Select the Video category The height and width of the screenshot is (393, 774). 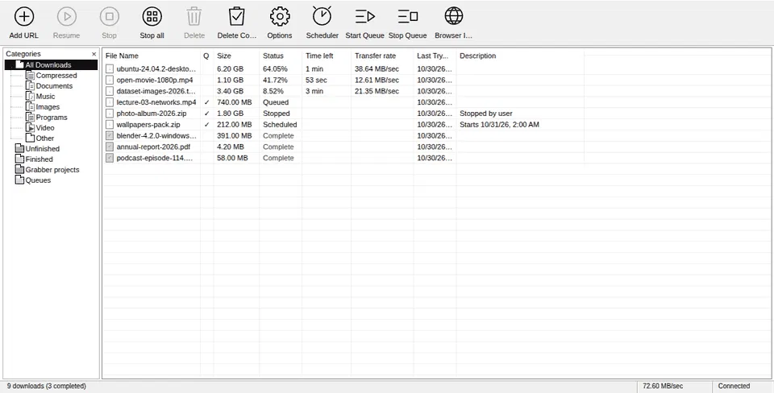click(40, 128)
